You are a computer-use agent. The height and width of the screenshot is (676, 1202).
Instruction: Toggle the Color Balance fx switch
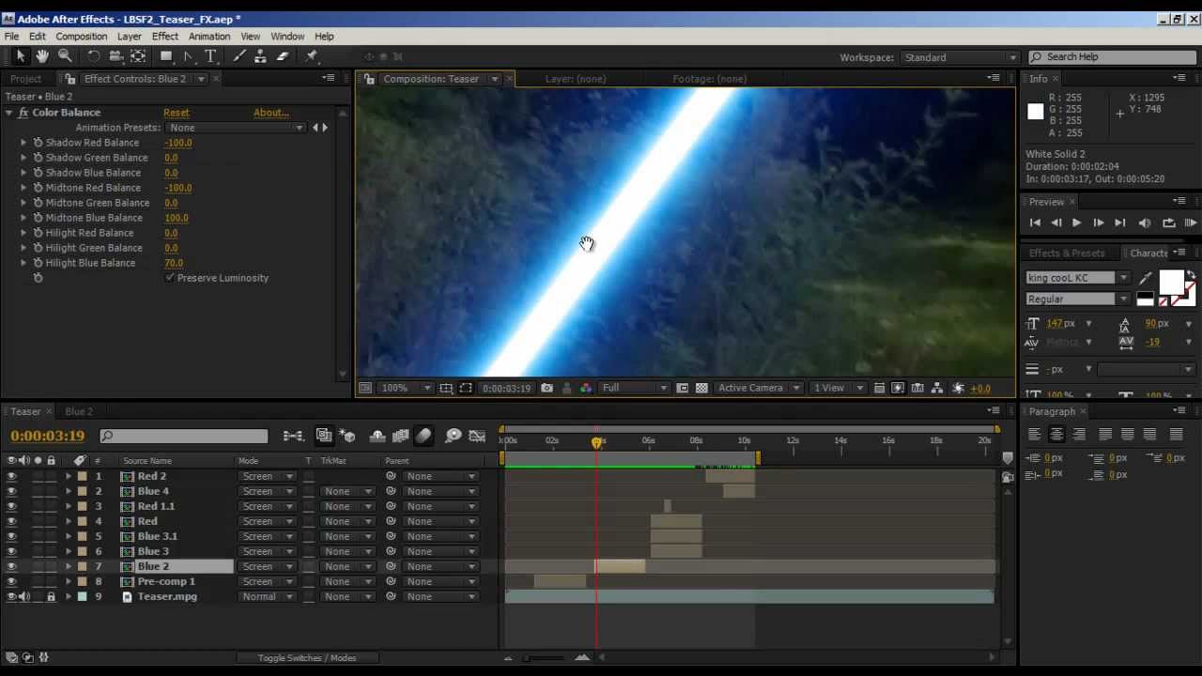(x=23, y=113)
